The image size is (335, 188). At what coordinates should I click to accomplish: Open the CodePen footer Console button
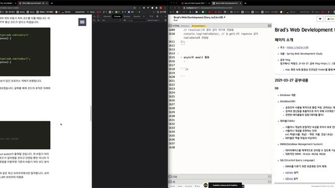172,186
